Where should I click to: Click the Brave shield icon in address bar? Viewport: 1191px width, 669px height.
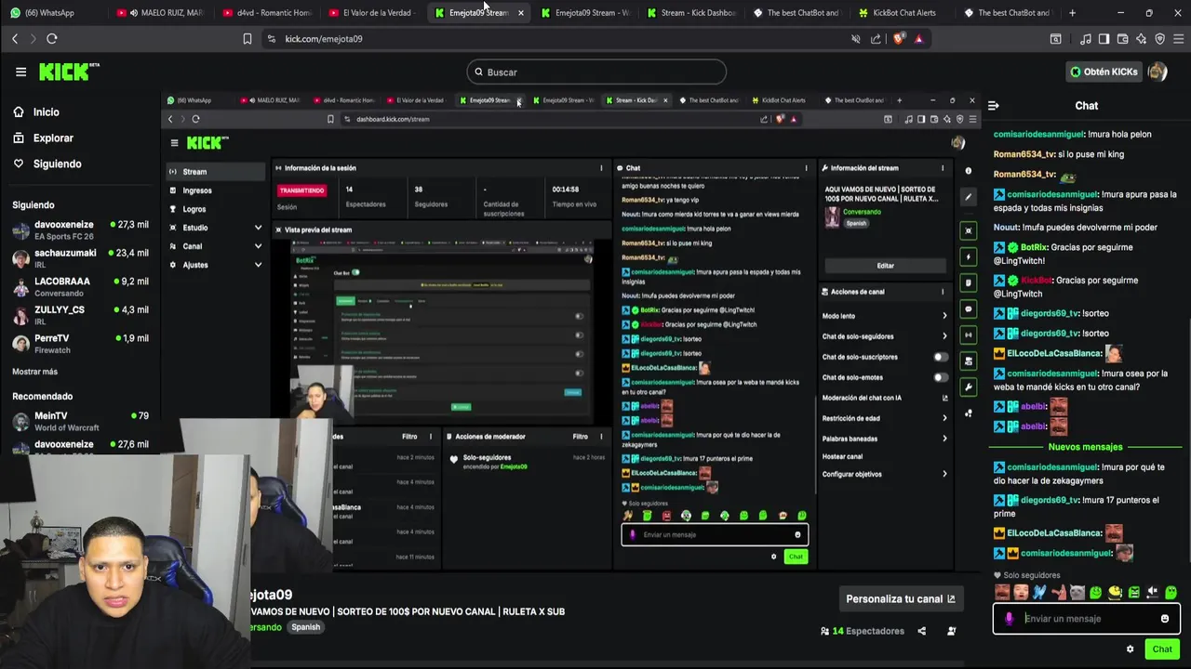tap(898, 39)
